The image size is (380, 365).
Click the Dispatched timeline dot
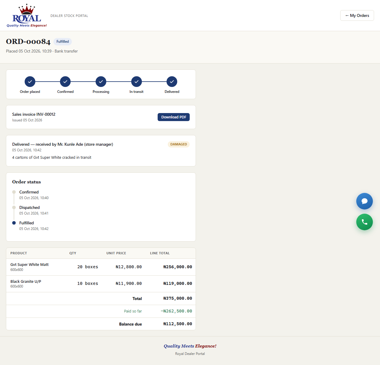pyautogui.click(x=14, y=207)
